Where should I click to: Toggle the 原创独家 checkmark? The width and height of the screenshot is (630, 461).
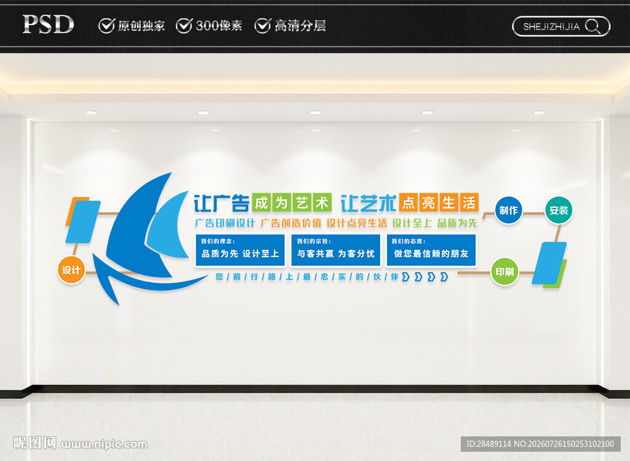106,25
